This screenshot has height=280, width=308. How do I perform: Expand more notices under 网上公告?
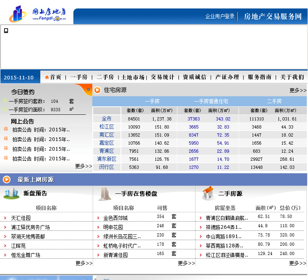pos(83,166)
